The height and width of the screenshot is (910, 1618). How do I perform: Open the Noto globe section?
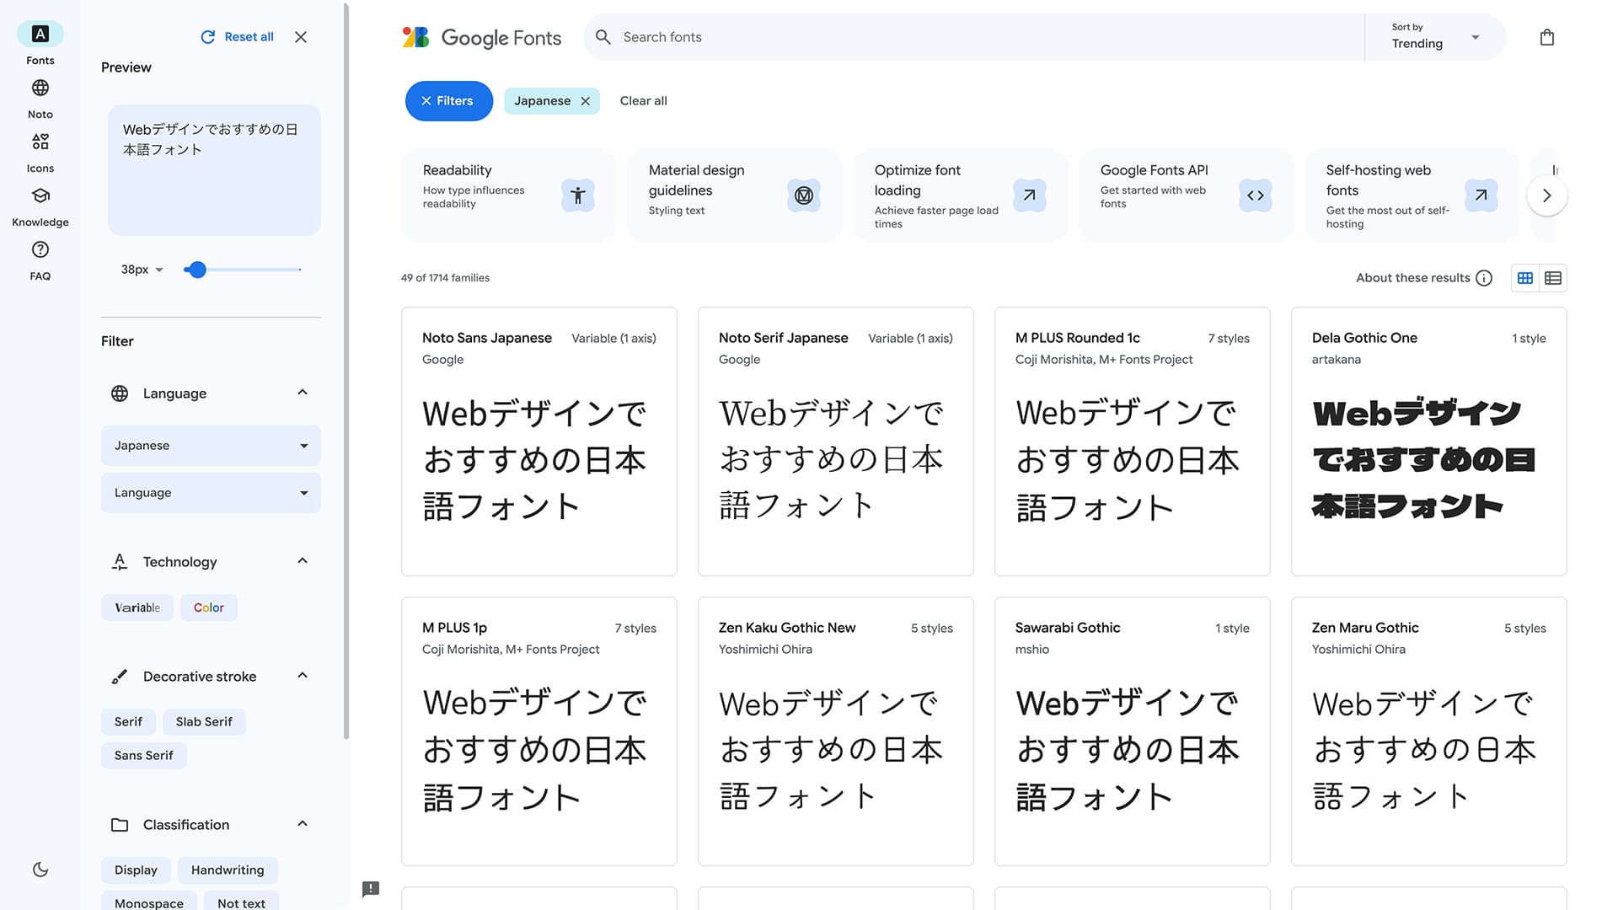40,98
